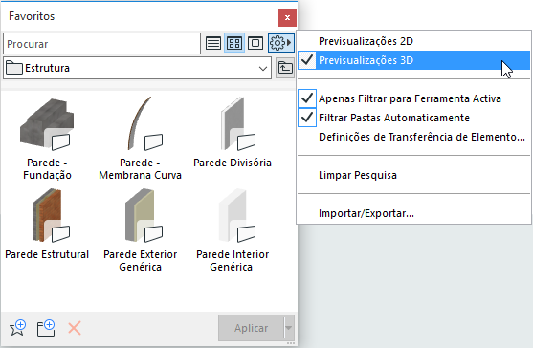This screenshot has height=348, width=533.
Task: Open Importar/Exportar dialog
Action: point(414,213)
